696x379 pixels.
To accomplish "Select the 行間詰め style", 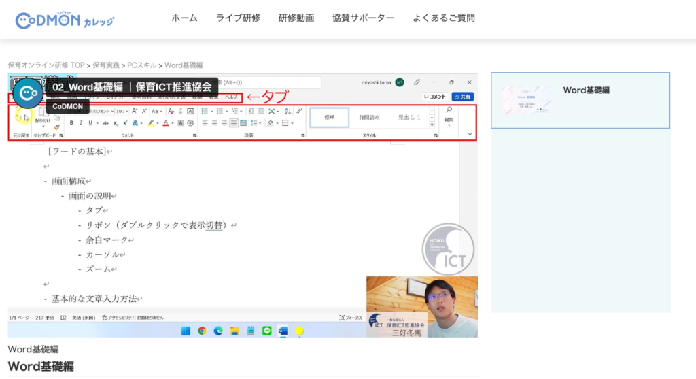I will pyautogui.click(x=369, y=117).
